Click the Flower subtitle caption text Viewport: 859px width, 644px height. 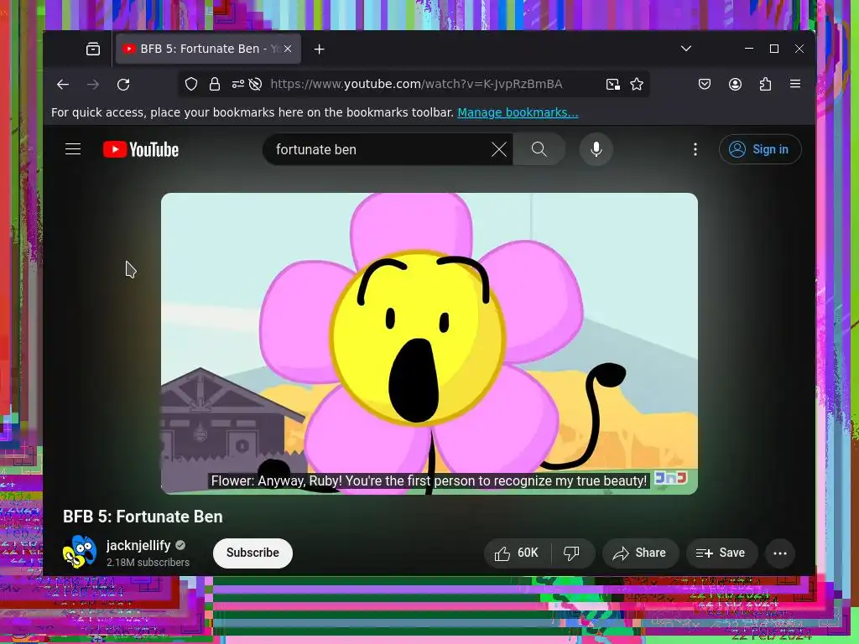tap(429, 480)
